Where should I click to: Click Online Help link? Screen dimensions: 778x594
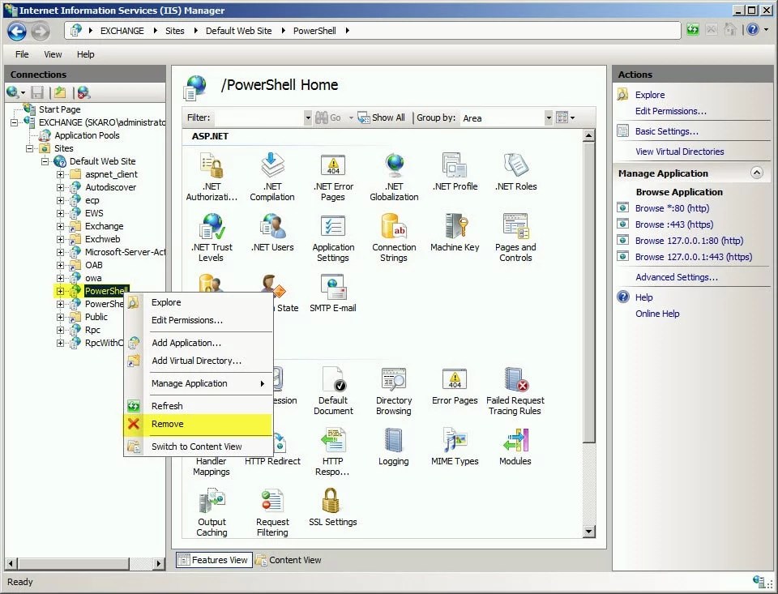657,314
